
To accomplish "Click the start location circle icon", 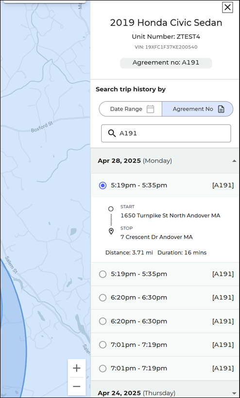I will [111, 209].
